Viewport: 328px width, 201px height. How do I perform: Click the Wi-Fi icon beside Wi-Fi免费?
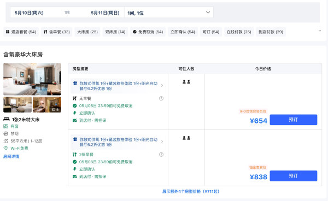tap(5, 149)
